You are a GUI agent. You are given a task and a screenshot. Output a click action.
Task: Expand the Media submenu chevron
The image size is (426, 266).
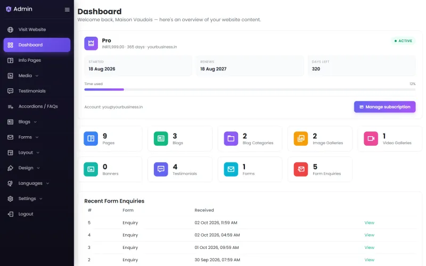(x=37, y=76)
